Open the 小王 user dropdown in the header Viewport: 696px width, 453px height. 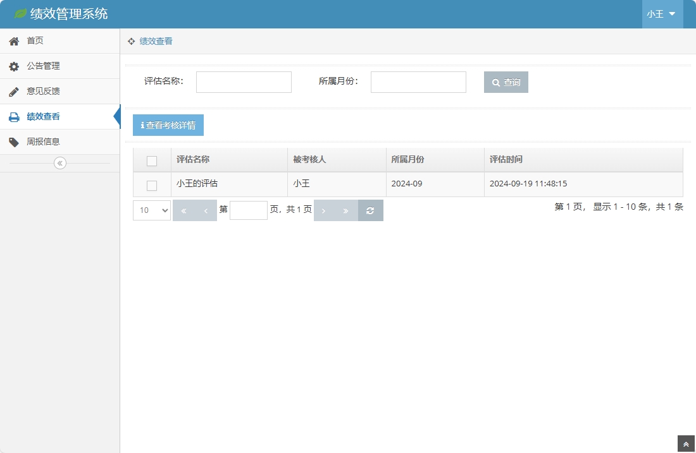tap(662, 13)
